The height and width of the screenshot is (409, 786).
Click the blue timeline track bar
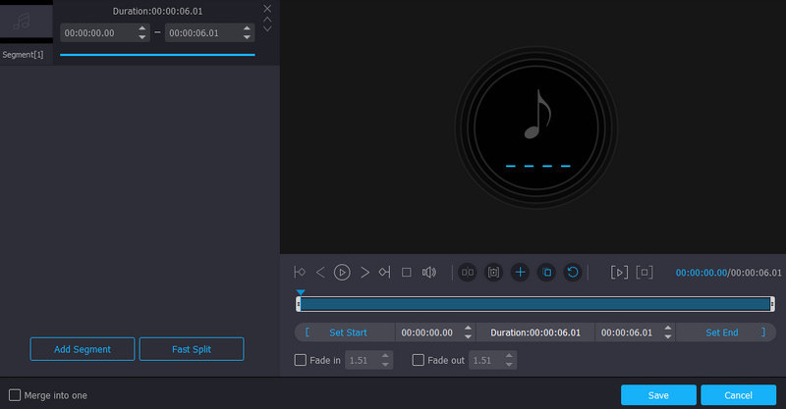pyautogui.click(x=535, y=304)
